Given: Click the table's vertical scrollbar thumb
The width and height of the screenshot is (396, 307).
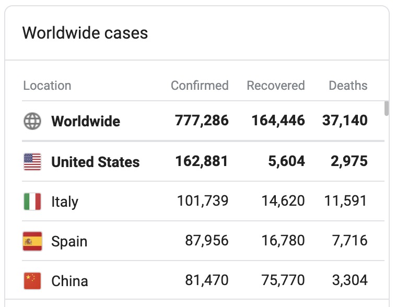Looking at the screenshot, I should coord(387,108).
